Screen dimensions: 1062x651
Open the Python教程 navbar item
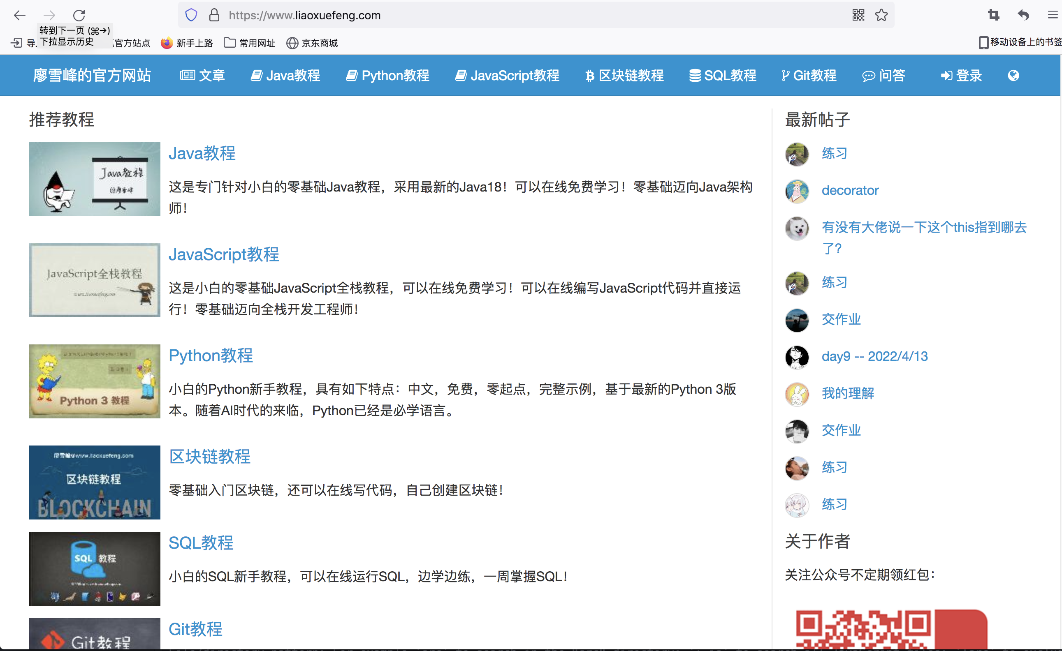tap(387, 76)
